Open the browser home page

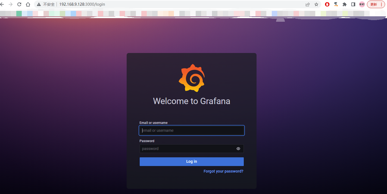pyautogui.click(x=28, y=4)
